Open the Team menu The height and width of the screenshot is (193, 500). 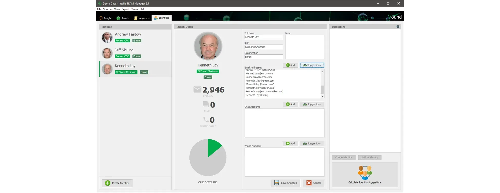click(x=134, y=9)
